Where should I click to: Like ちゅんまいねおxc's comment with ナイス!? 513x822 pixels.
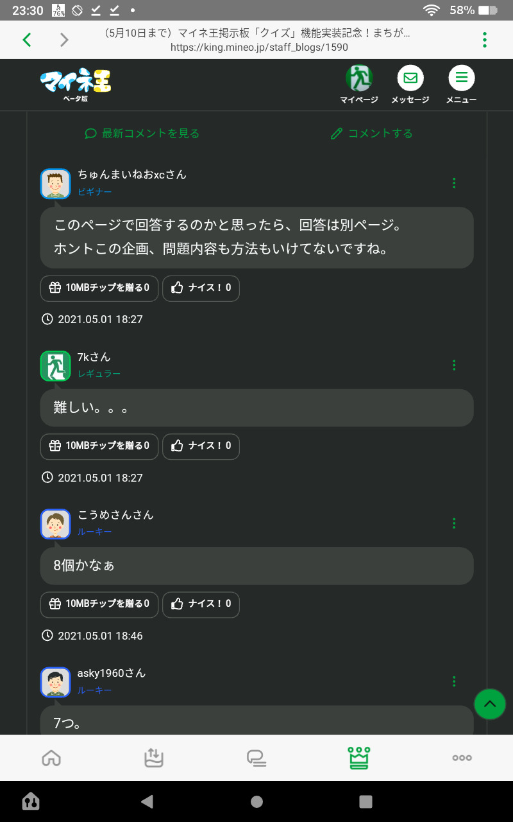click(x=201, y=288)
